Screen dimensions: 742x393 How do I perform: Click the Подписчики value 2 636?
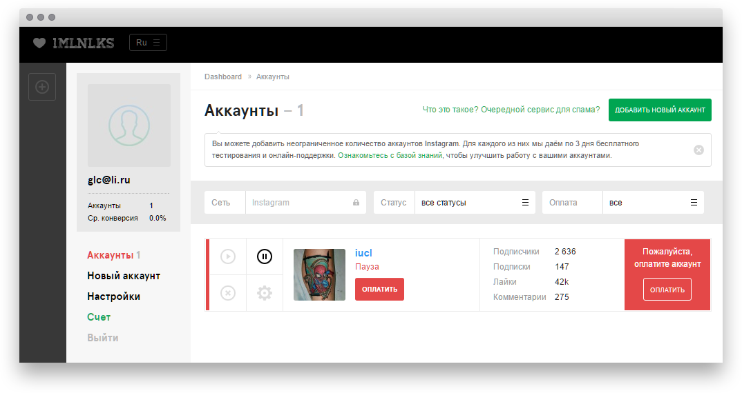pos(566,252)
